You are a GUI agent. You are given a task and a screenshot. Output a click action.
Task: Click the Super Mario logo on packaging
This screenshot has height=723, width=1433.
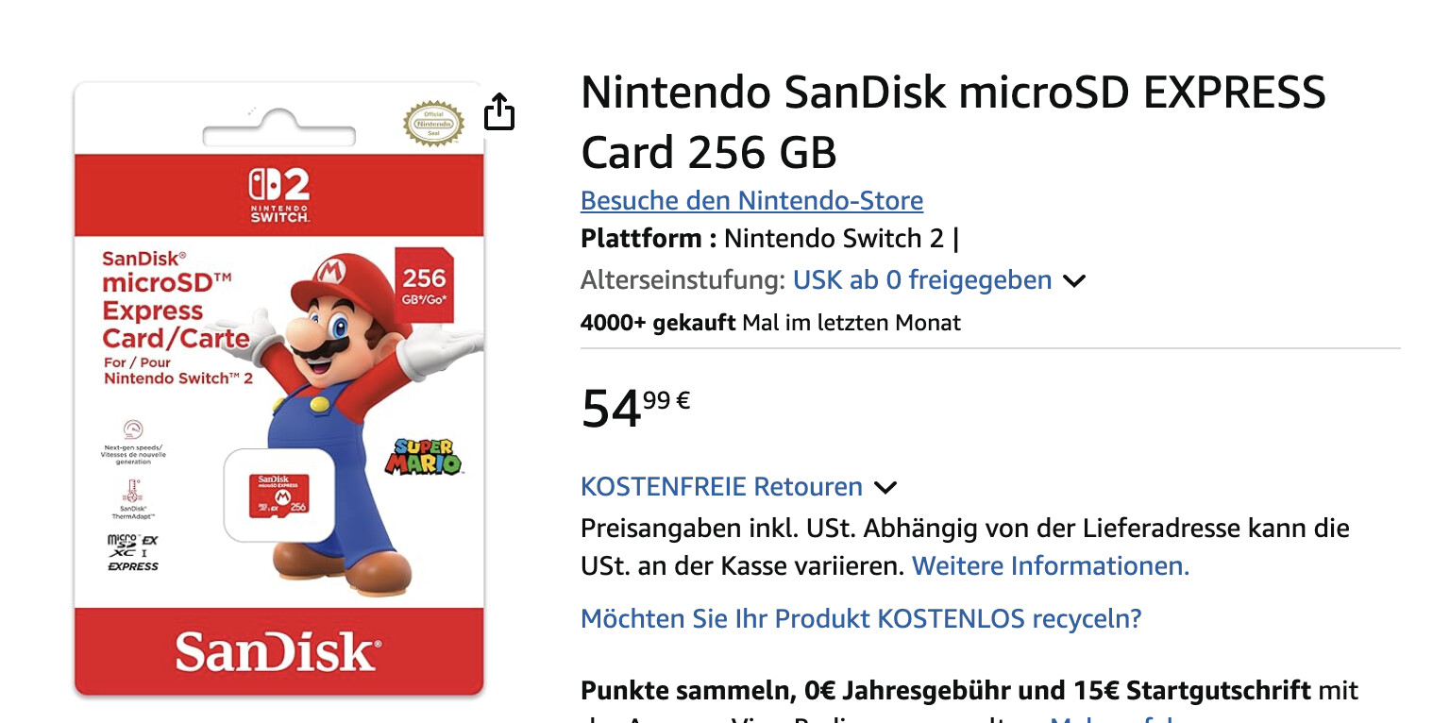[x=423, y=457]
